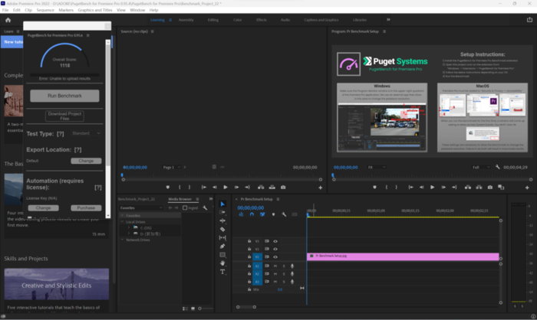This screenshot has width=537, height=320.
Task: Open Program monitor button editor plus
Action: point(527,188)
